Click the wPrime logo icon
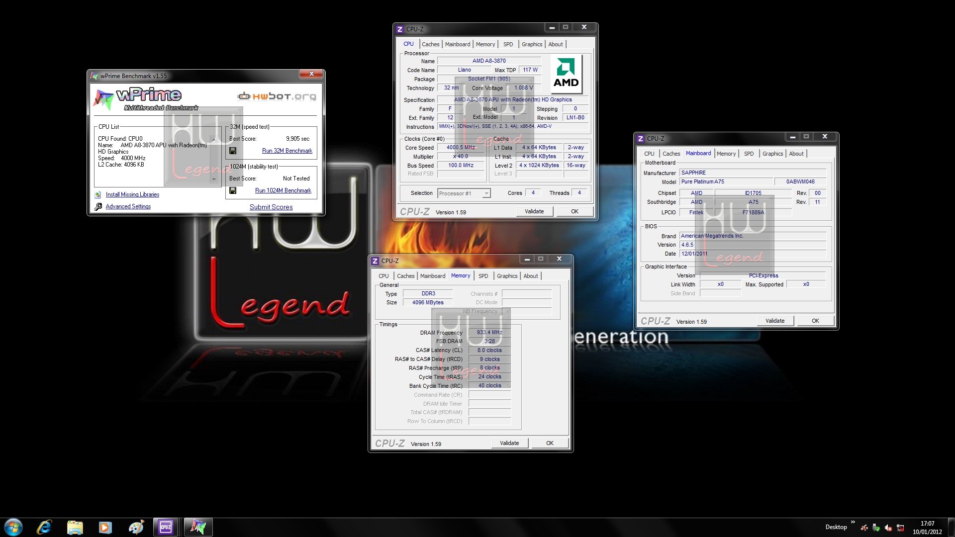 [104, 99]
